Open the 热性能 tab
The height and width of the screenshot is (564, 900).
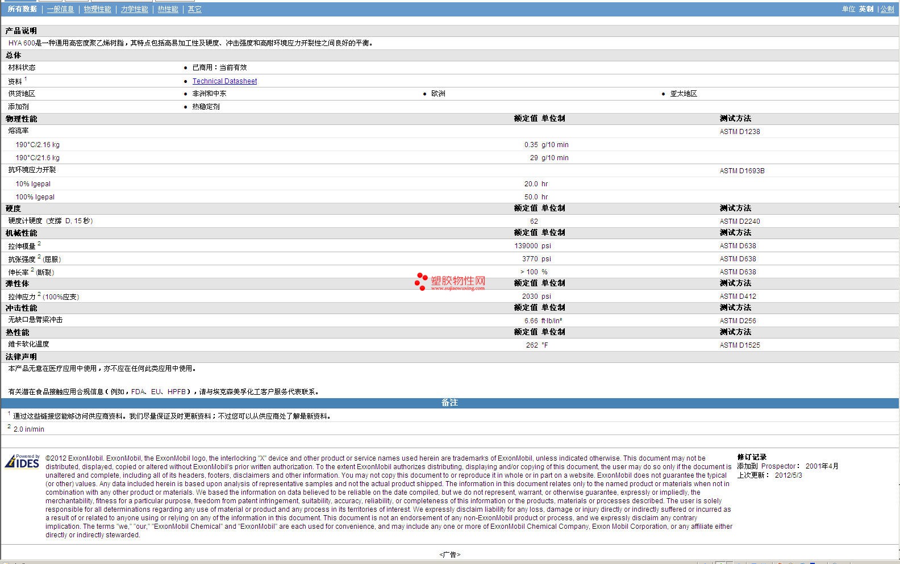168,9
